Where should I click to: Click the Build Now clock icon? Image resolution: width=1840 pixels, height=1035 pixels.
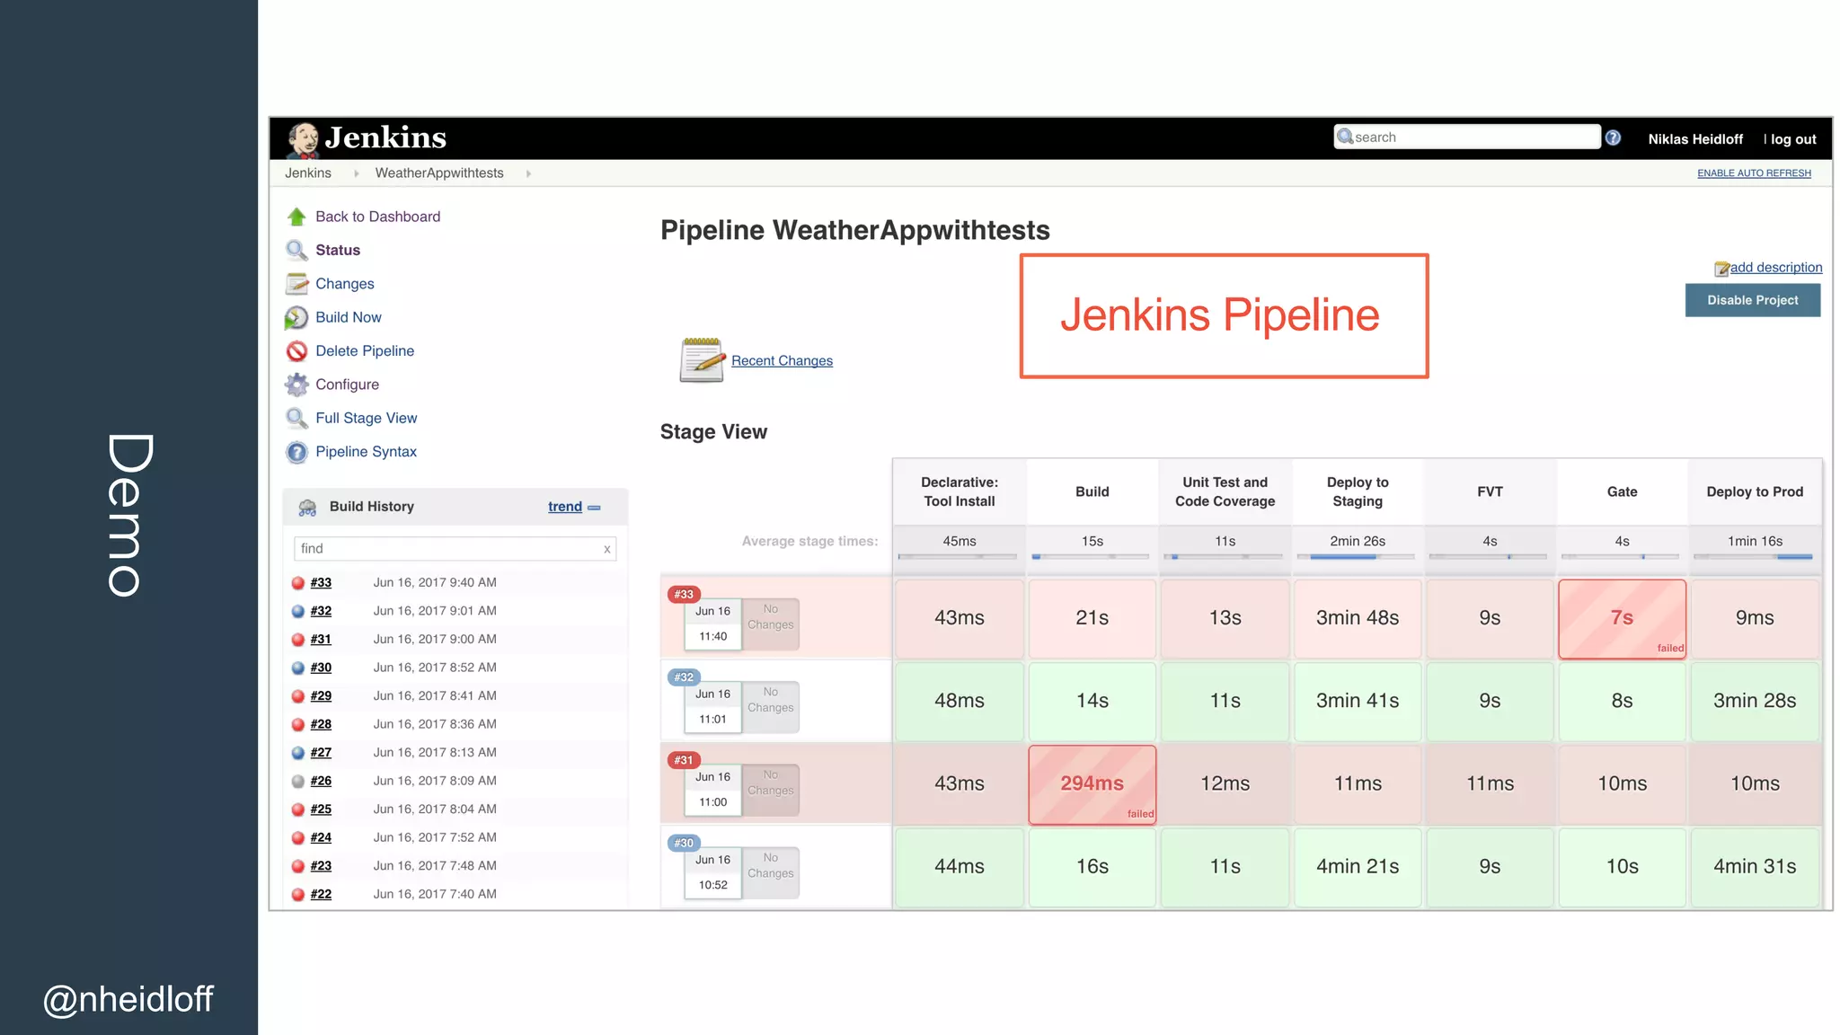pyautogui.click(x=296, y=317)
